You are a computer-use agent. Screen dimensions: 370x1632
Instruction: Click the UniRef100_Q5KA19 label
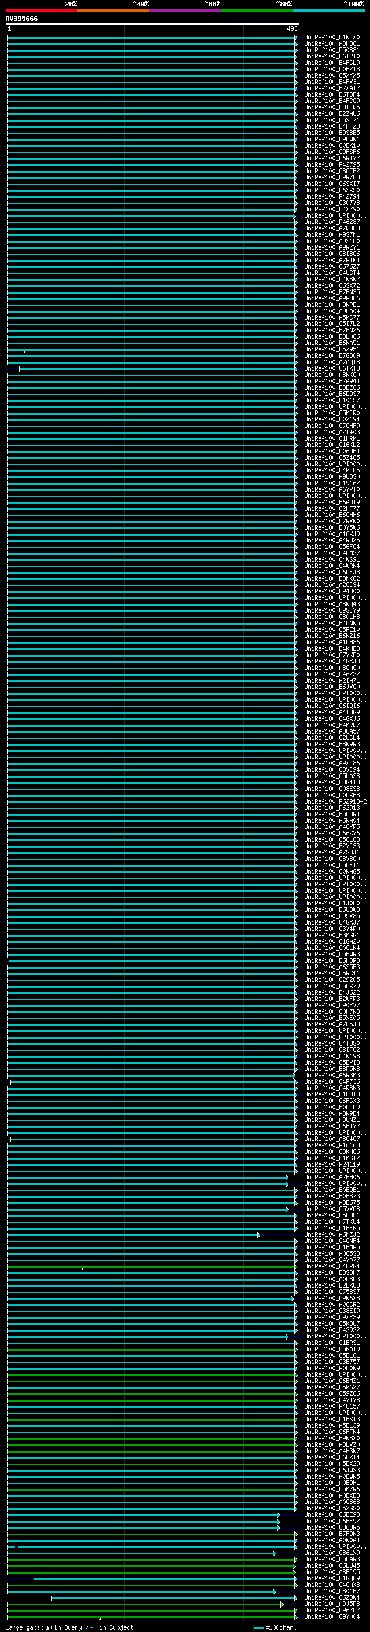(331, 1349)
